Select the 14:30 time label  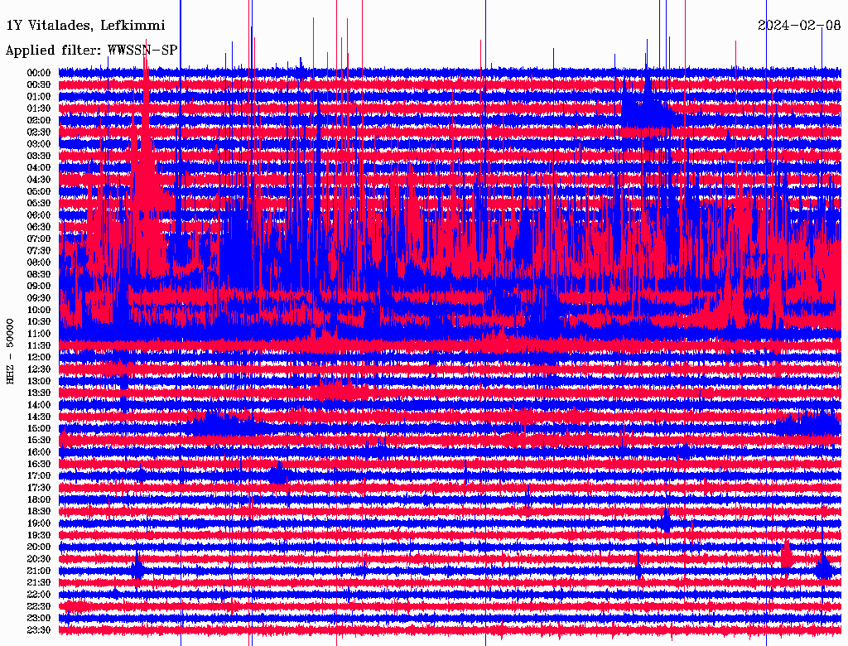[x=39, y=417]
